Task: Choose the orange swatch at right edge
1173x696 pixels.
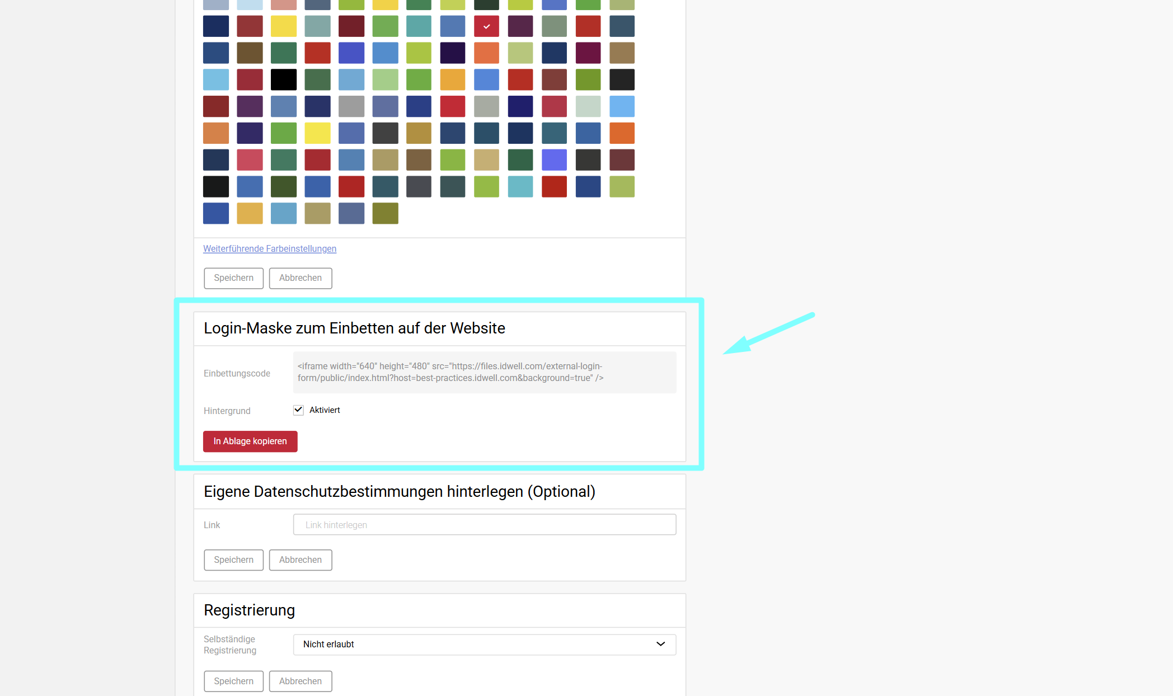Action: pos(622,133)
